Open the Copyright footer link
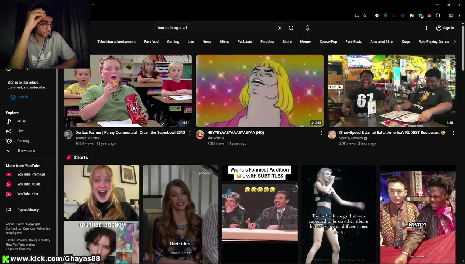Viewport: 465px width, 264px height. [x=33, y=224]
